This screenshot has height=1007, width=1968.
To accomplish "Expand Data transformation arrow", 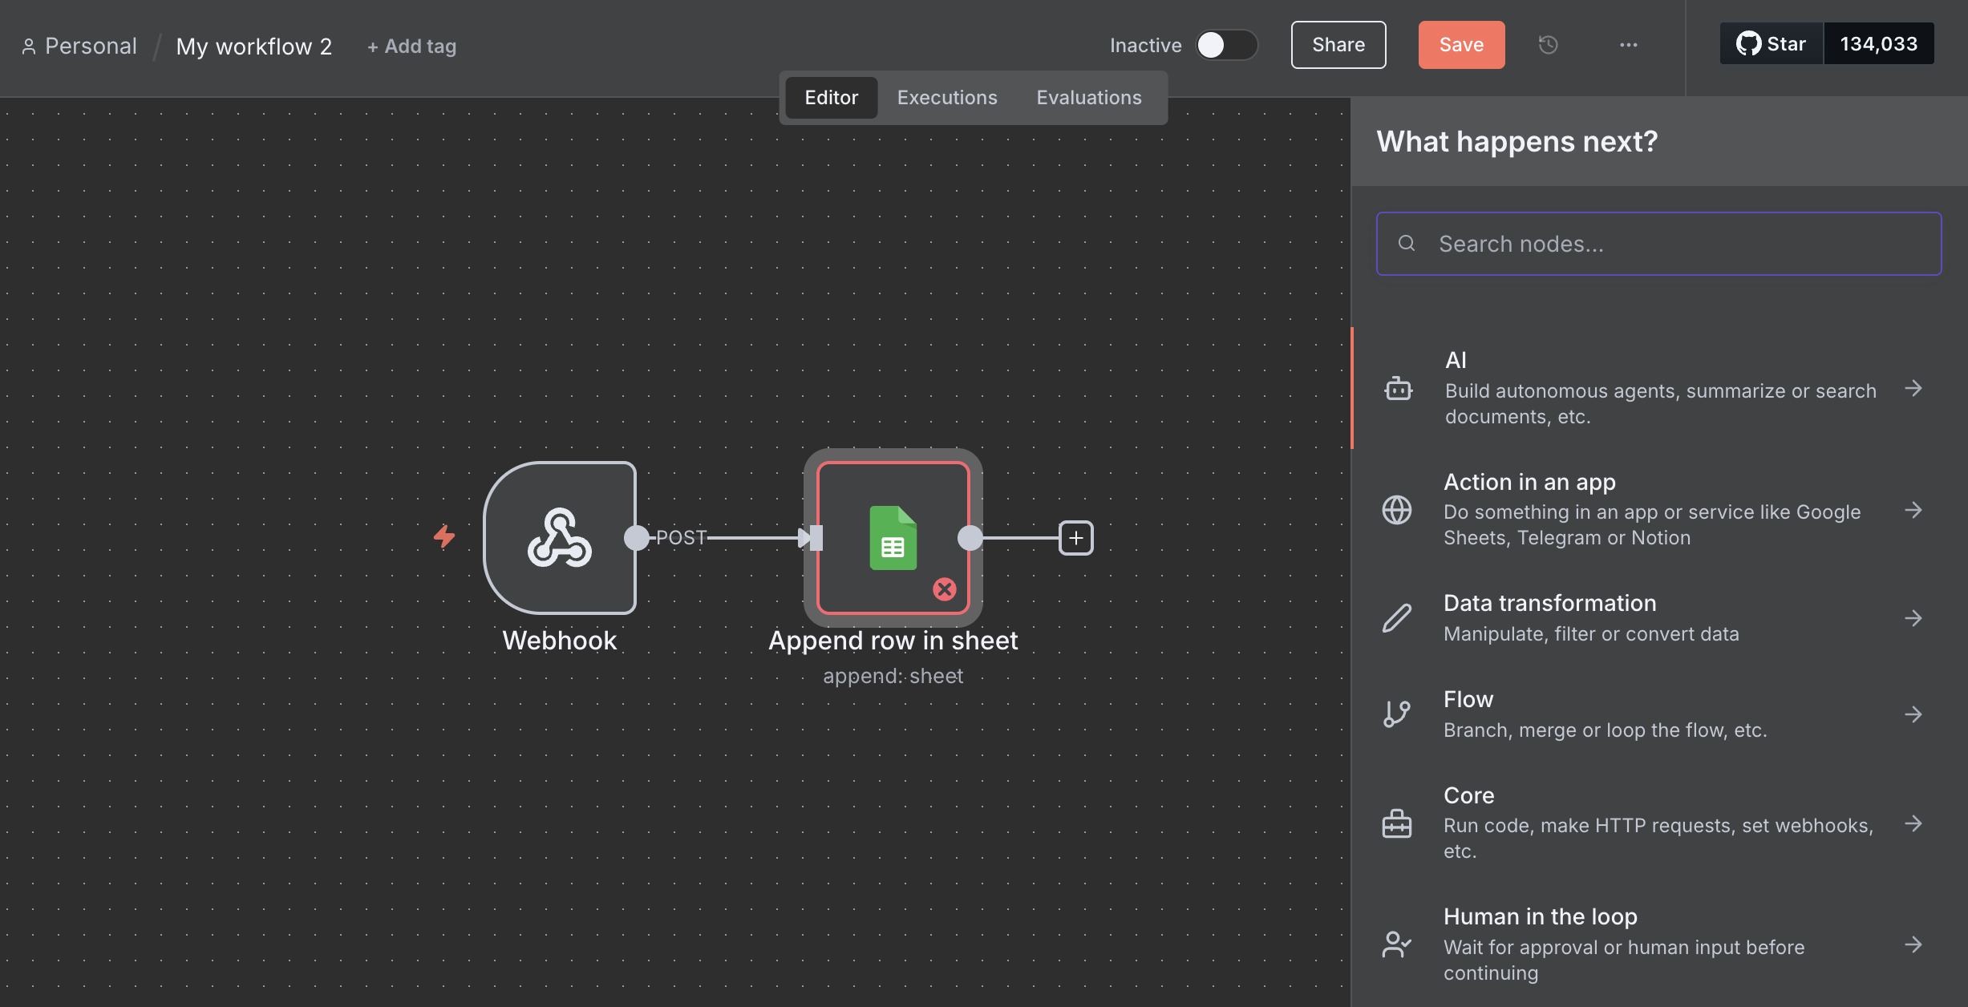I will pos(1913,618).
